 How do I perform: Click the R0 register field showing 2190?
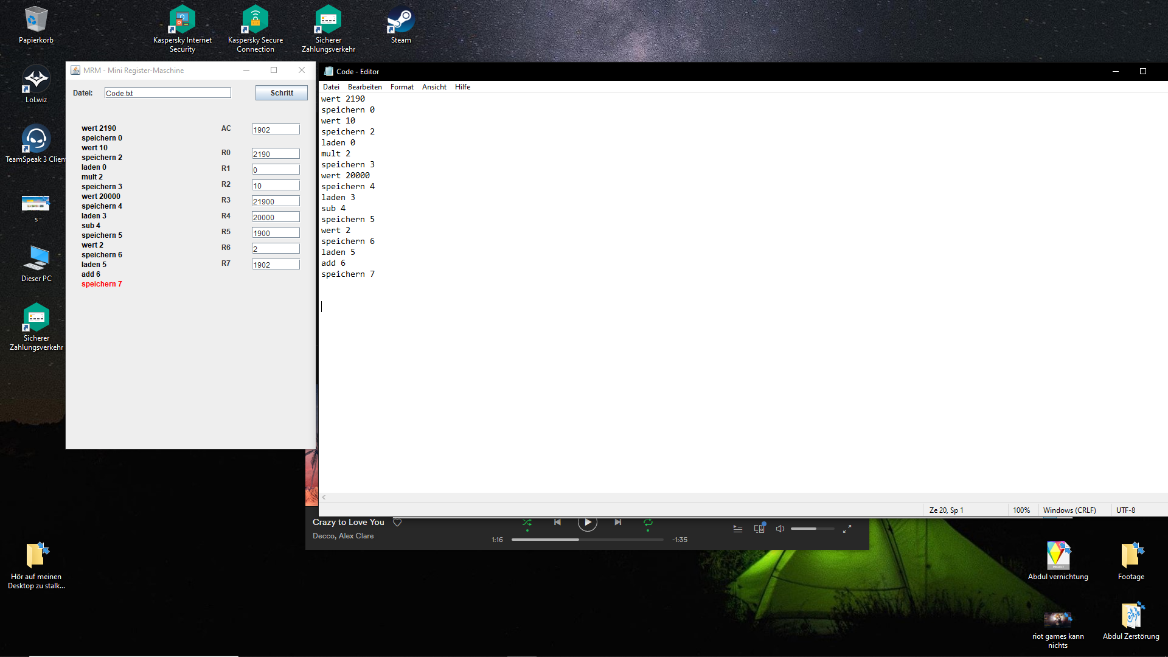click(x=276, y=154)
